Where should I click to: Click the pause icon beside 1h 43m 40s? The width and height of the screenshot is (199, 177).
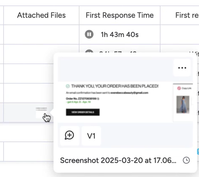pyautogui.click(x=89, y=34)
